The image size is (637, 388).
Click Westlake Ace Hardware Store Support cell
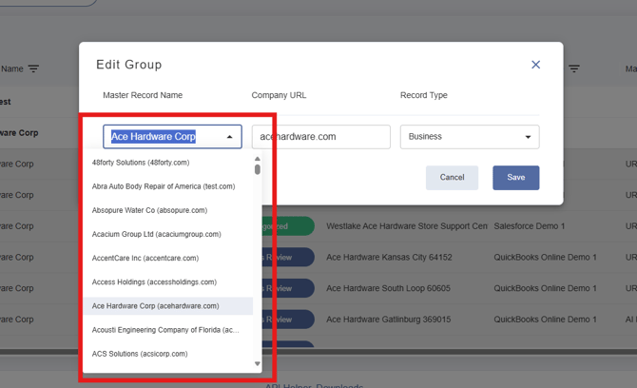(407, 226)
